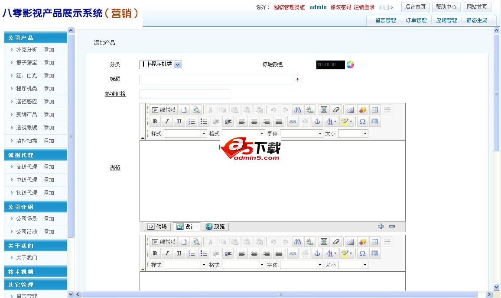Viewport: 501px width, 298px height.
Task: Click the 标题 input field
Action: tap(217, 79)
